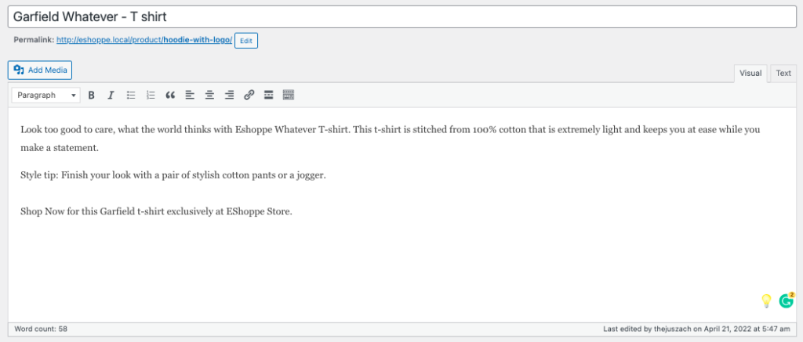Screen dimensions: 803x342
Task: Insert Read More tag
Action: (268, 95)
